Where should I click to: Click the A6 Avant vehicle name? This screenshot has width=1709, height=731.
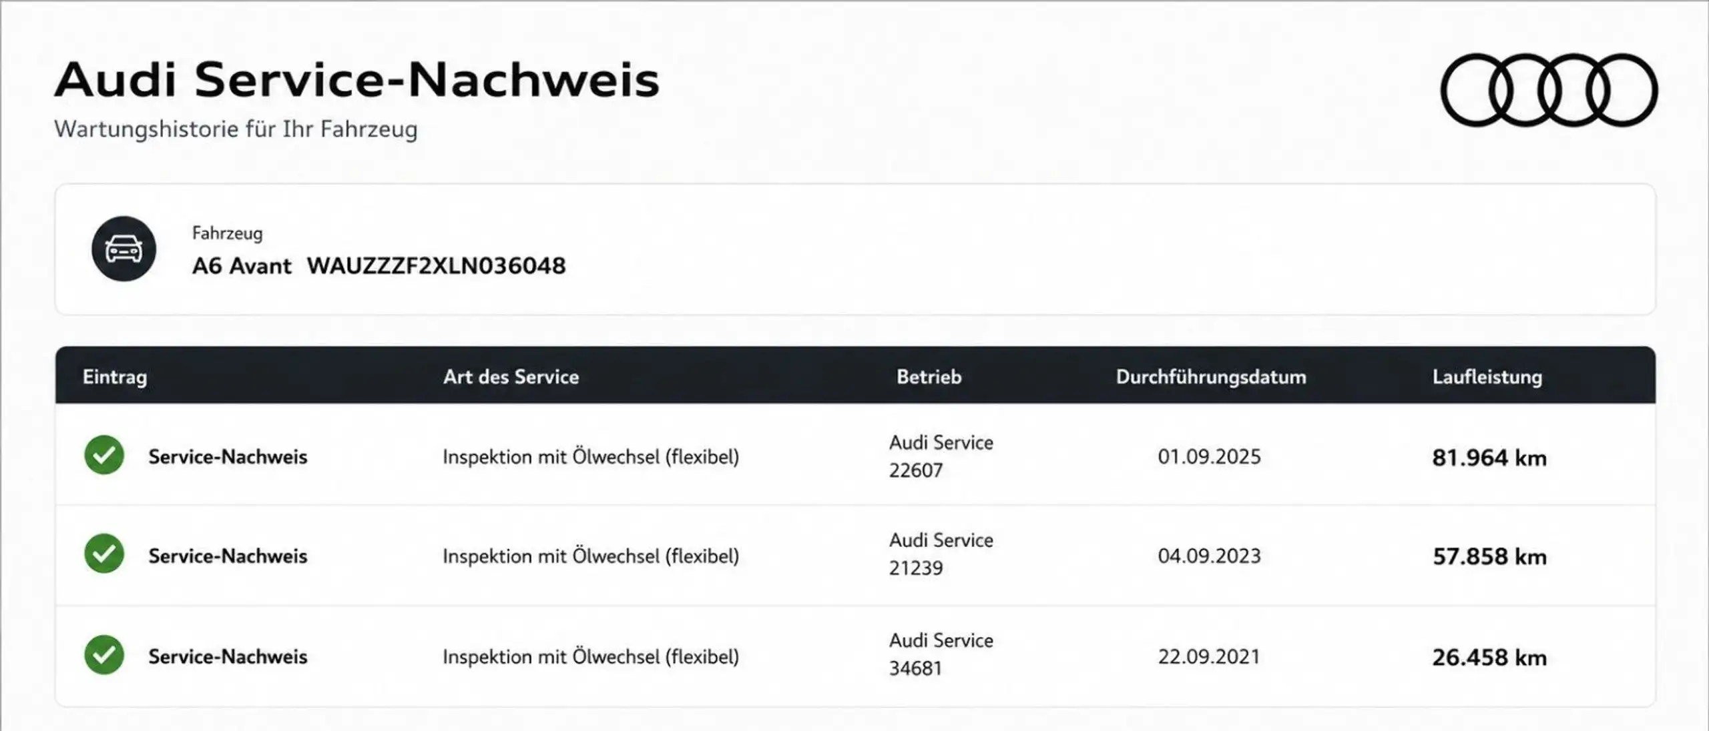[x=242, y=265]
